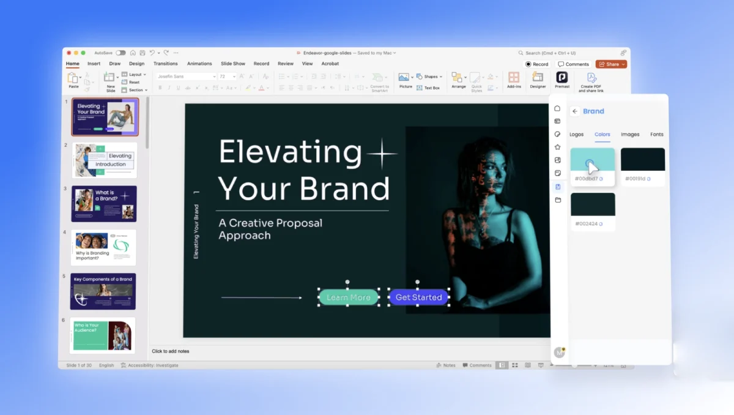Click Create PDF and share link icon
This screenshot has height=415, width=734.
point(591,78)
